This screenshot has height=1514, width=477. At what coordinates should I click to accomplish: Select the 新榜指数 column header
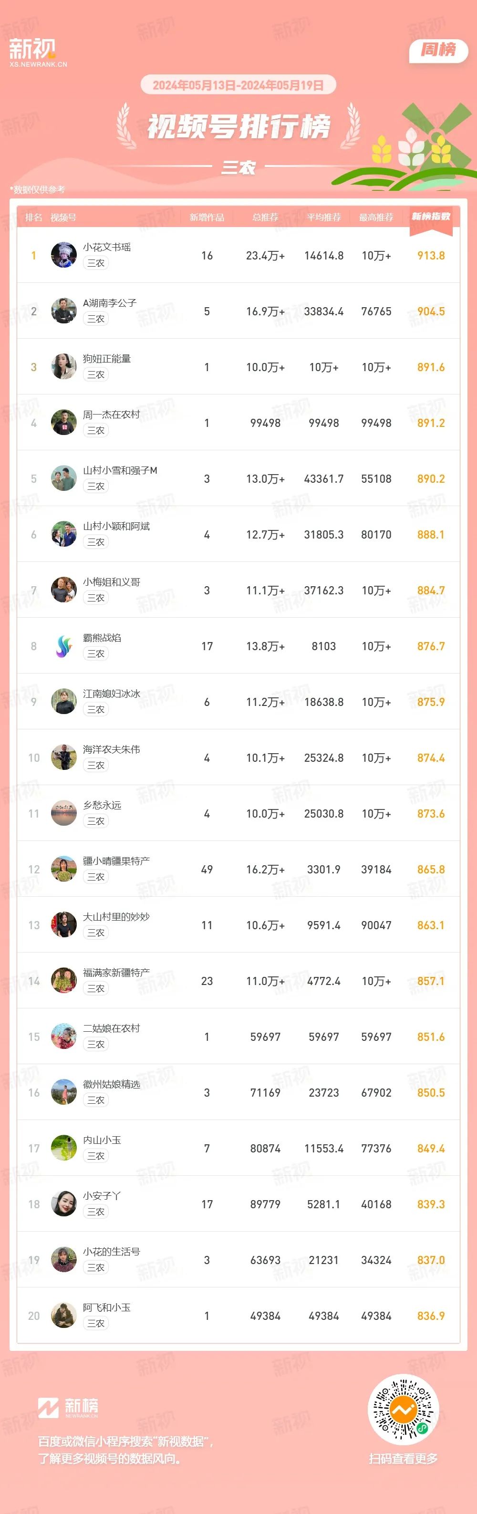[x=431, y=217]
